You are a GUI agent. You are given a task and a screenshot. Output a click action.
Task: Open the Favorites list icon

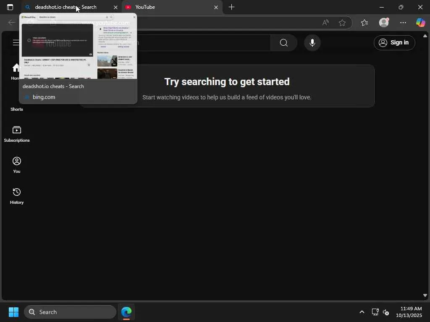click(364, 23)
